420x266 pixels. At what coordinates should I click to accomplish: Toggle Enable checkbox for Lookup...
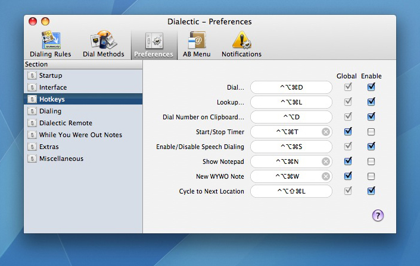point(371,102)
